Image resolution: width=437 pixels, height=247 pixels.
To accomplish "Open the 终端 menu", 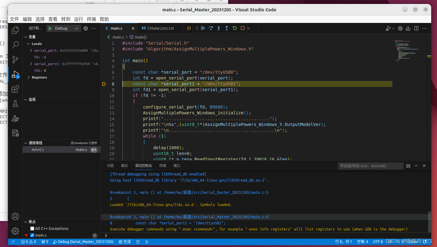I will (91, 19).
